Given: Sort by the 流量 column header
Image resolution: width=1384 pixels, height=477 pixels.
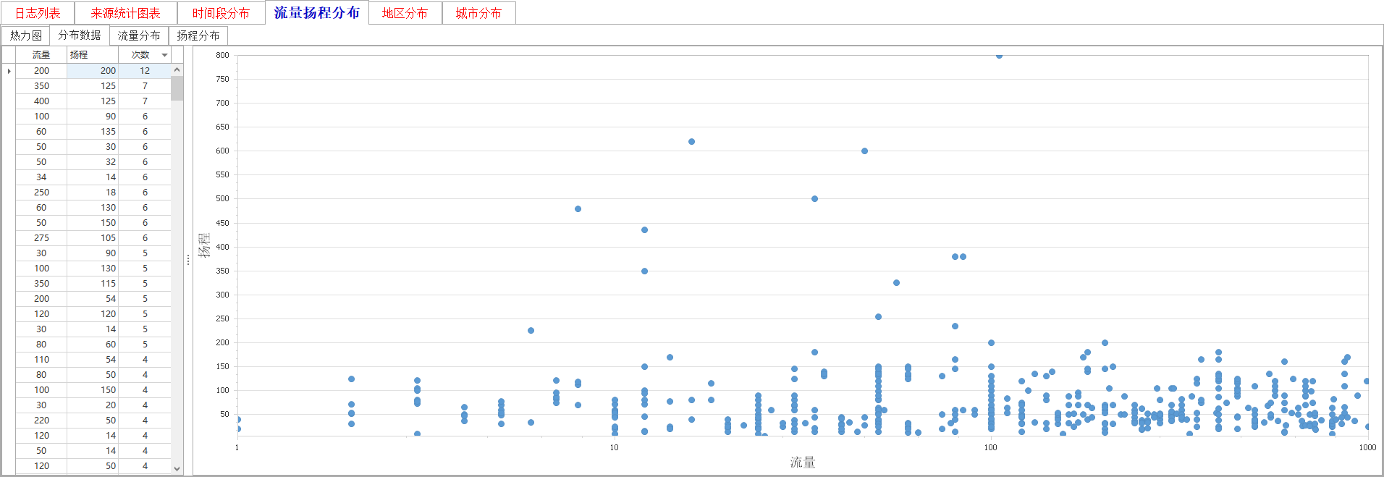Looking at the screenshot, I should coord(41,55).
